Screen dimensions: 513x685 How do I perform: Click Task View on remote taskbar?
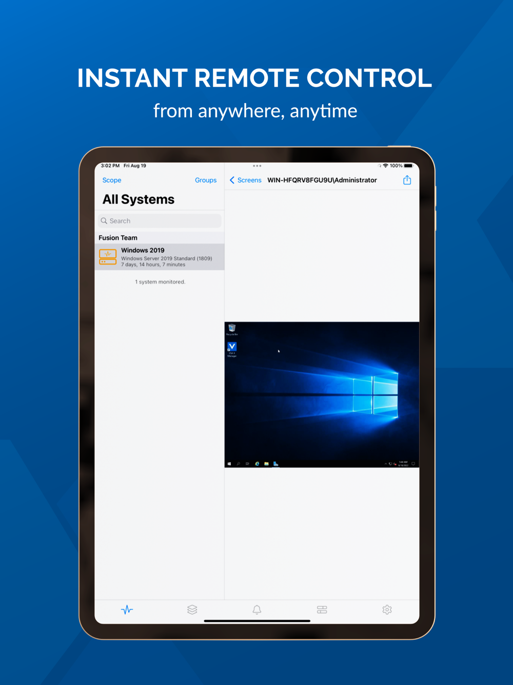click(247, 464)
